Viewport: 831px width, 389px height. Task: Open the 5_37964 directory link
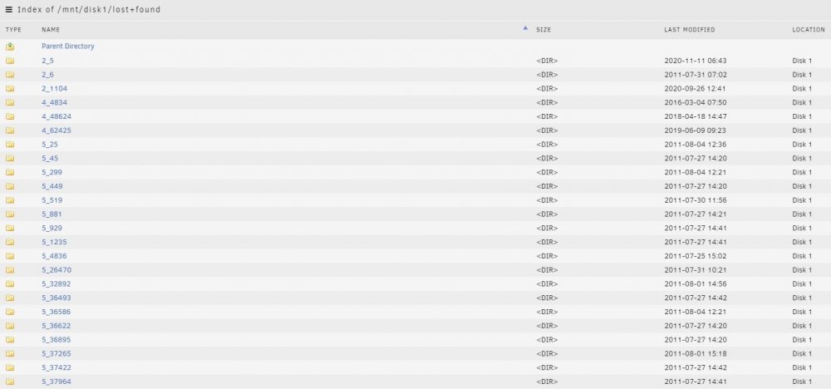[x=57, y=382]
